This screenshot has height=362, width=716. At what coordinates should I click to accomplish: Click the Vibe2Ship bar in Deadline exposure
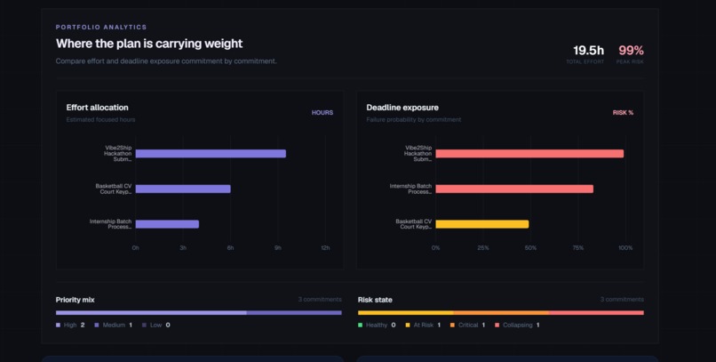point(529,154)
